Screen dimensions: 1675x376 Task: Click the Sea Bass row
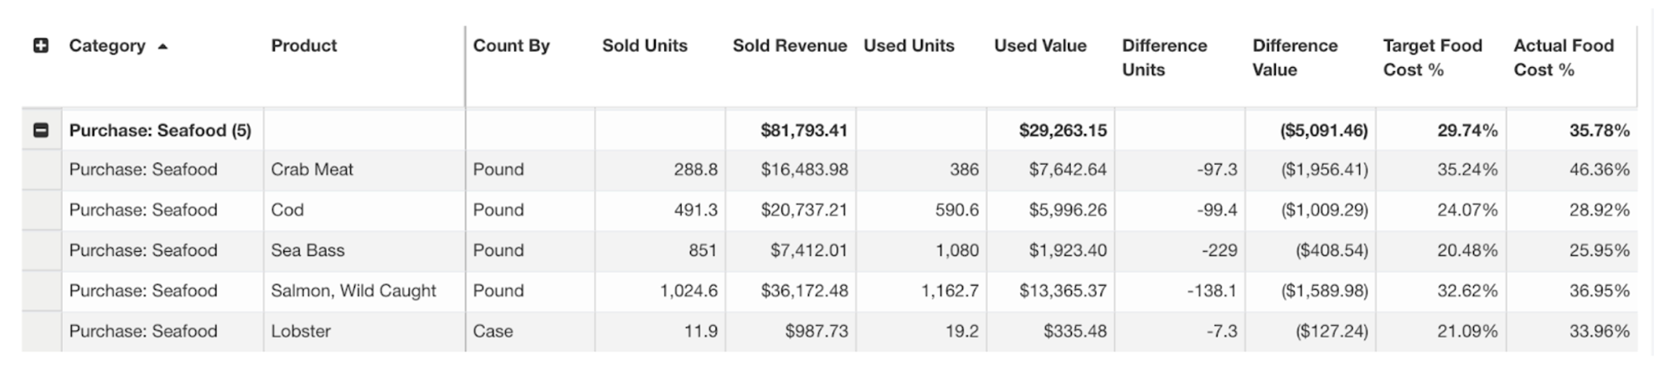coord(307,250)
